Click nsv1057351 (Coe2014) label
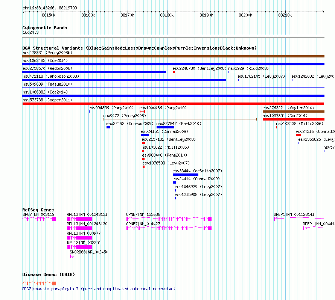Screen dimensions: 335x300 pyautogui.click(x=285, y=116)
